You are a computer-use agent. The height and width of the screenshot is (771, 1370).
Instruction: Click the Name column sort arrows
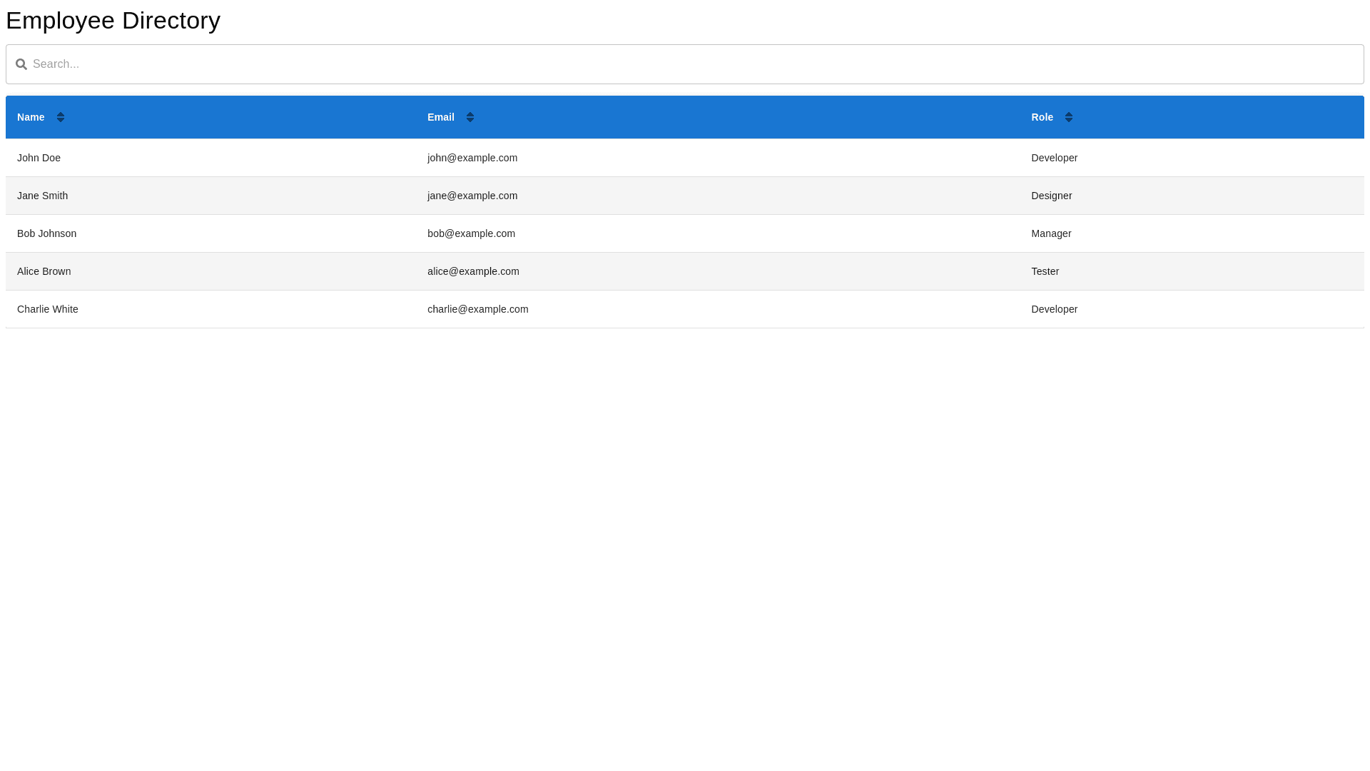click(61, 117)
